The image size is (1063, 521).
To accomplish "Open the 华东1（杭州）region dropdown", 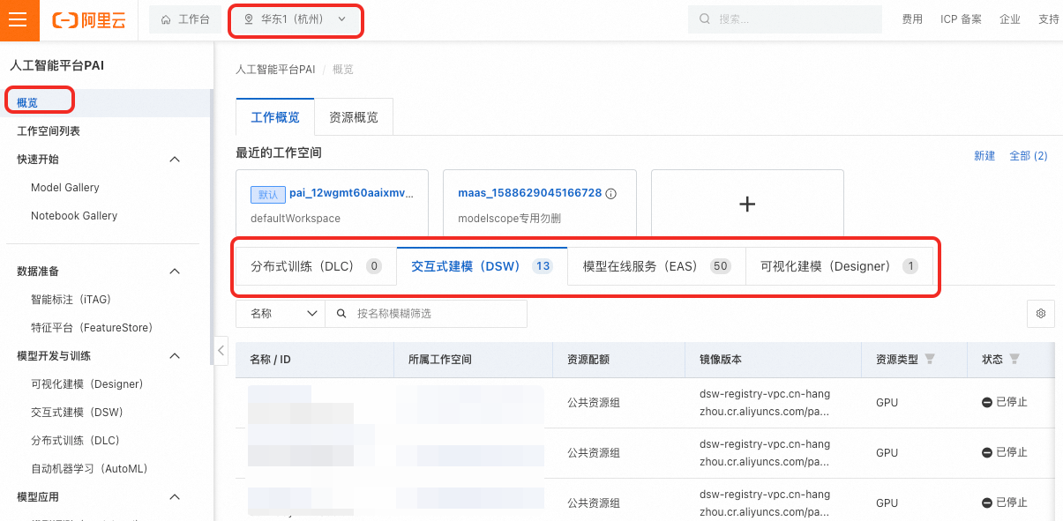I will click(x=296, y=19).
